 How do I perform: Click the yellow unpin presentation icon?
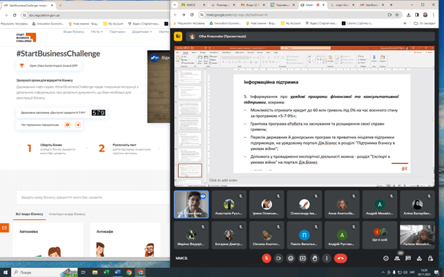[178, 37]
